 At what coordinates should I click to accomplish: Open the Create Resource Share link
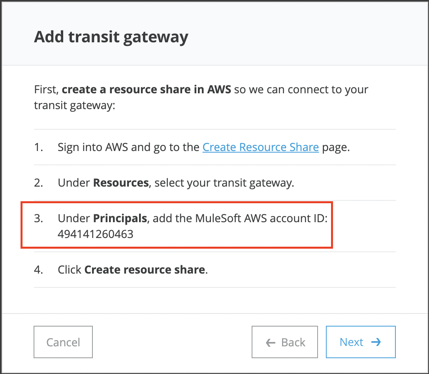260,147
